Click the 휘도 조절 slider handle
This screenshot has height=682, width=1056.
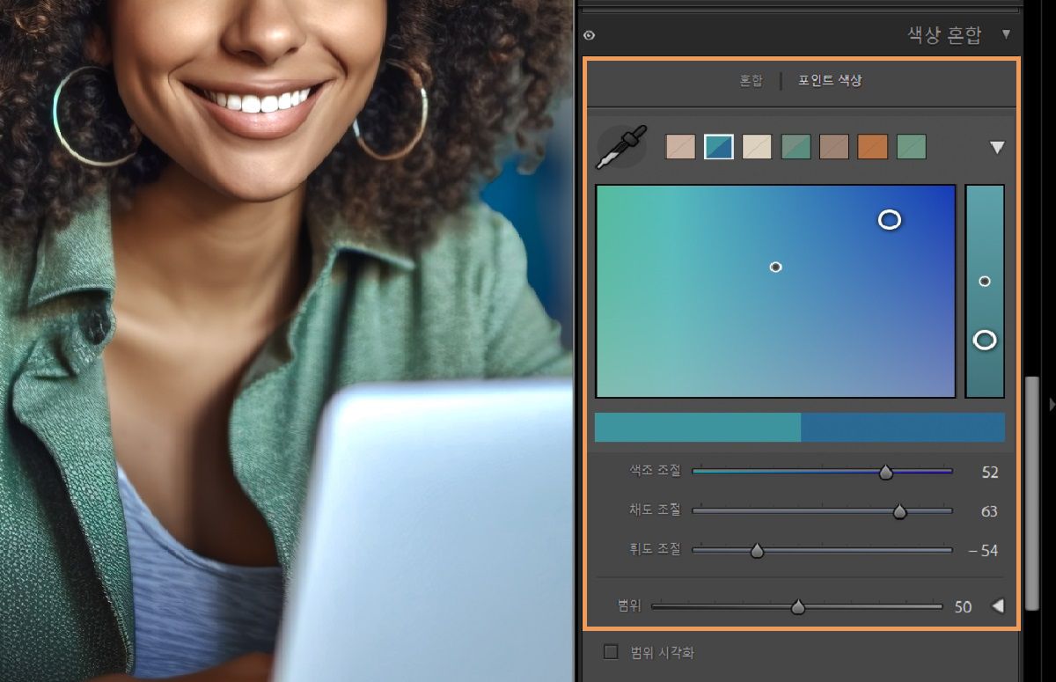click(x=757, y=551)
